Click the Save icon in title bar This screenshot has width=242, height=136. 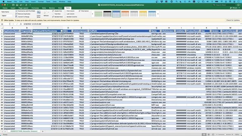pyautogui.click(x=17, y=5)
